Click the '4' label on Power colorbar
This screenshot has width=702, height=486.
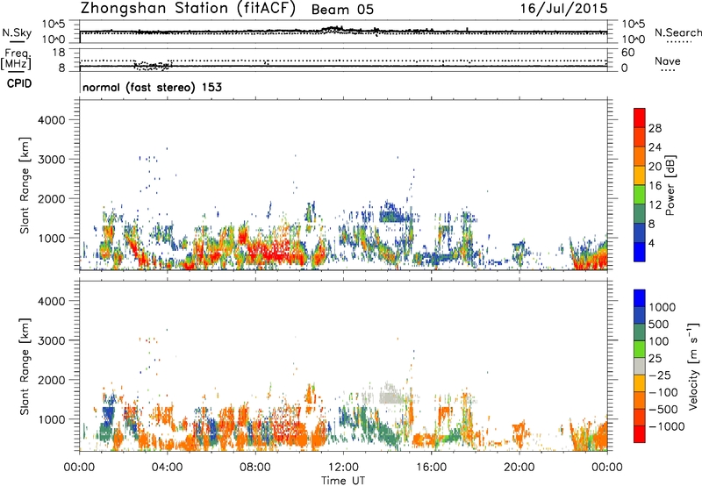[652, 243]
